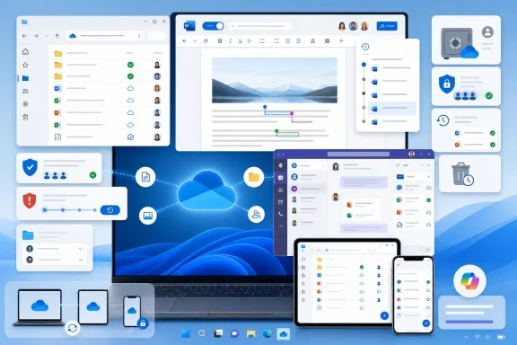Click the Teams activity bell icon

pos(281,165)
